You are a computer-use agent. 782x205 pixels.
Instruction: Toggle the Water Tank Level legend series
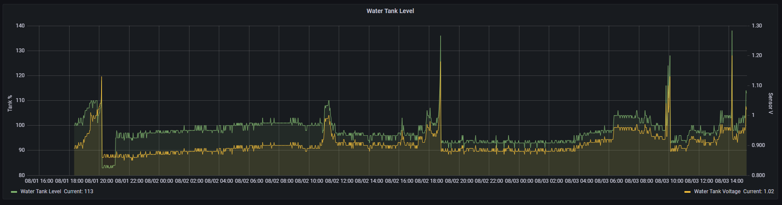point(41,191)
